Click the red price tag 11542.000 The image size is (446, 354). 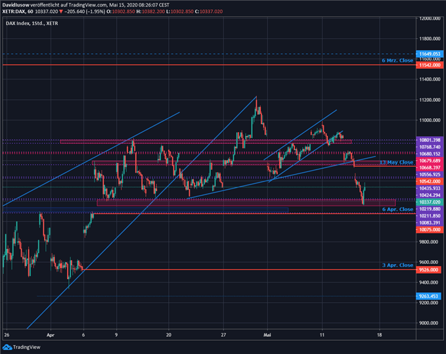click(429, 66)
